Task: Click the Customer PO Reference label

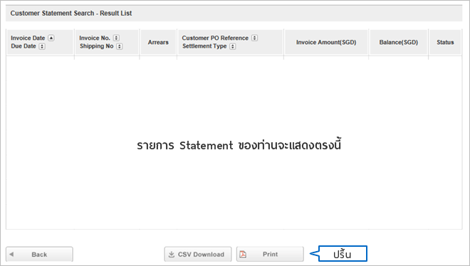Action: pyautogui.click(x=215, y=38)
